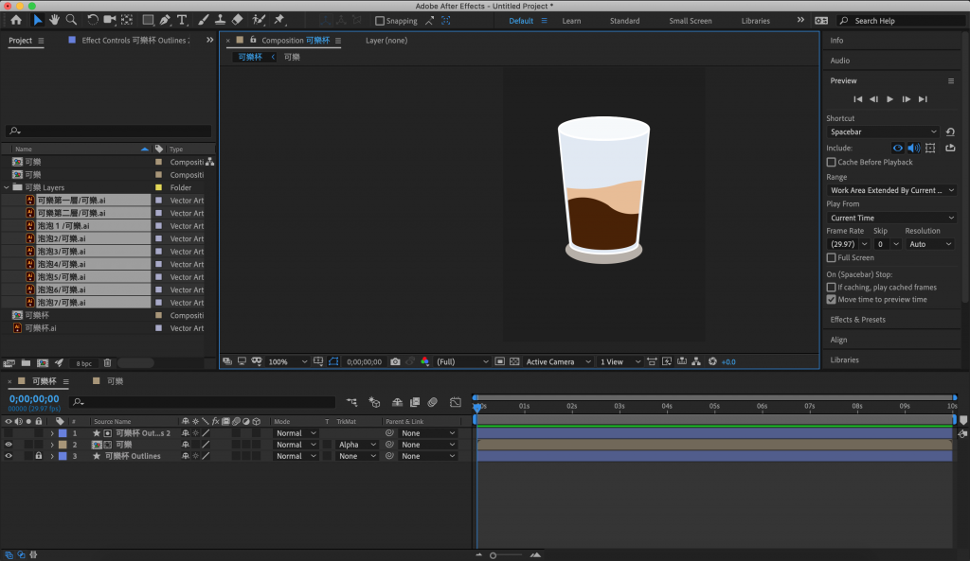Image resolution: width=970 pixels, height=561 pixels.
Task: Pick the Clone Stamp tool
Action: click(x=220, y=20)
